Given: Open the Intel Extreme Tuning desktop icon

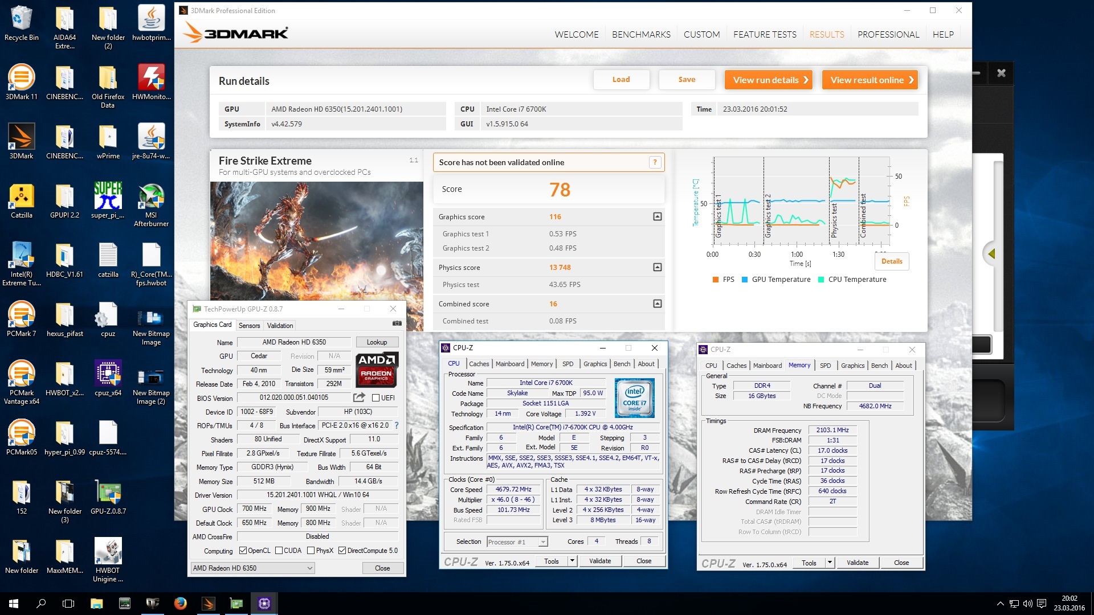Looking at the screenshot, I should click(21, 264).
